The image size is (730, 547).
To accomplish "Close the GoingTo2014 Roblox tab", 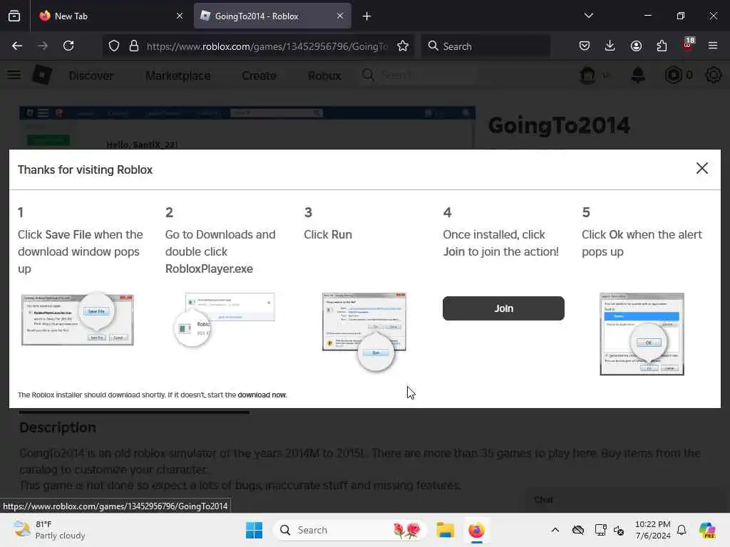I will [340, 16].
